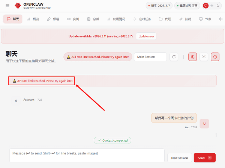Open the 聊天 chat tab

tap(13, 19)
